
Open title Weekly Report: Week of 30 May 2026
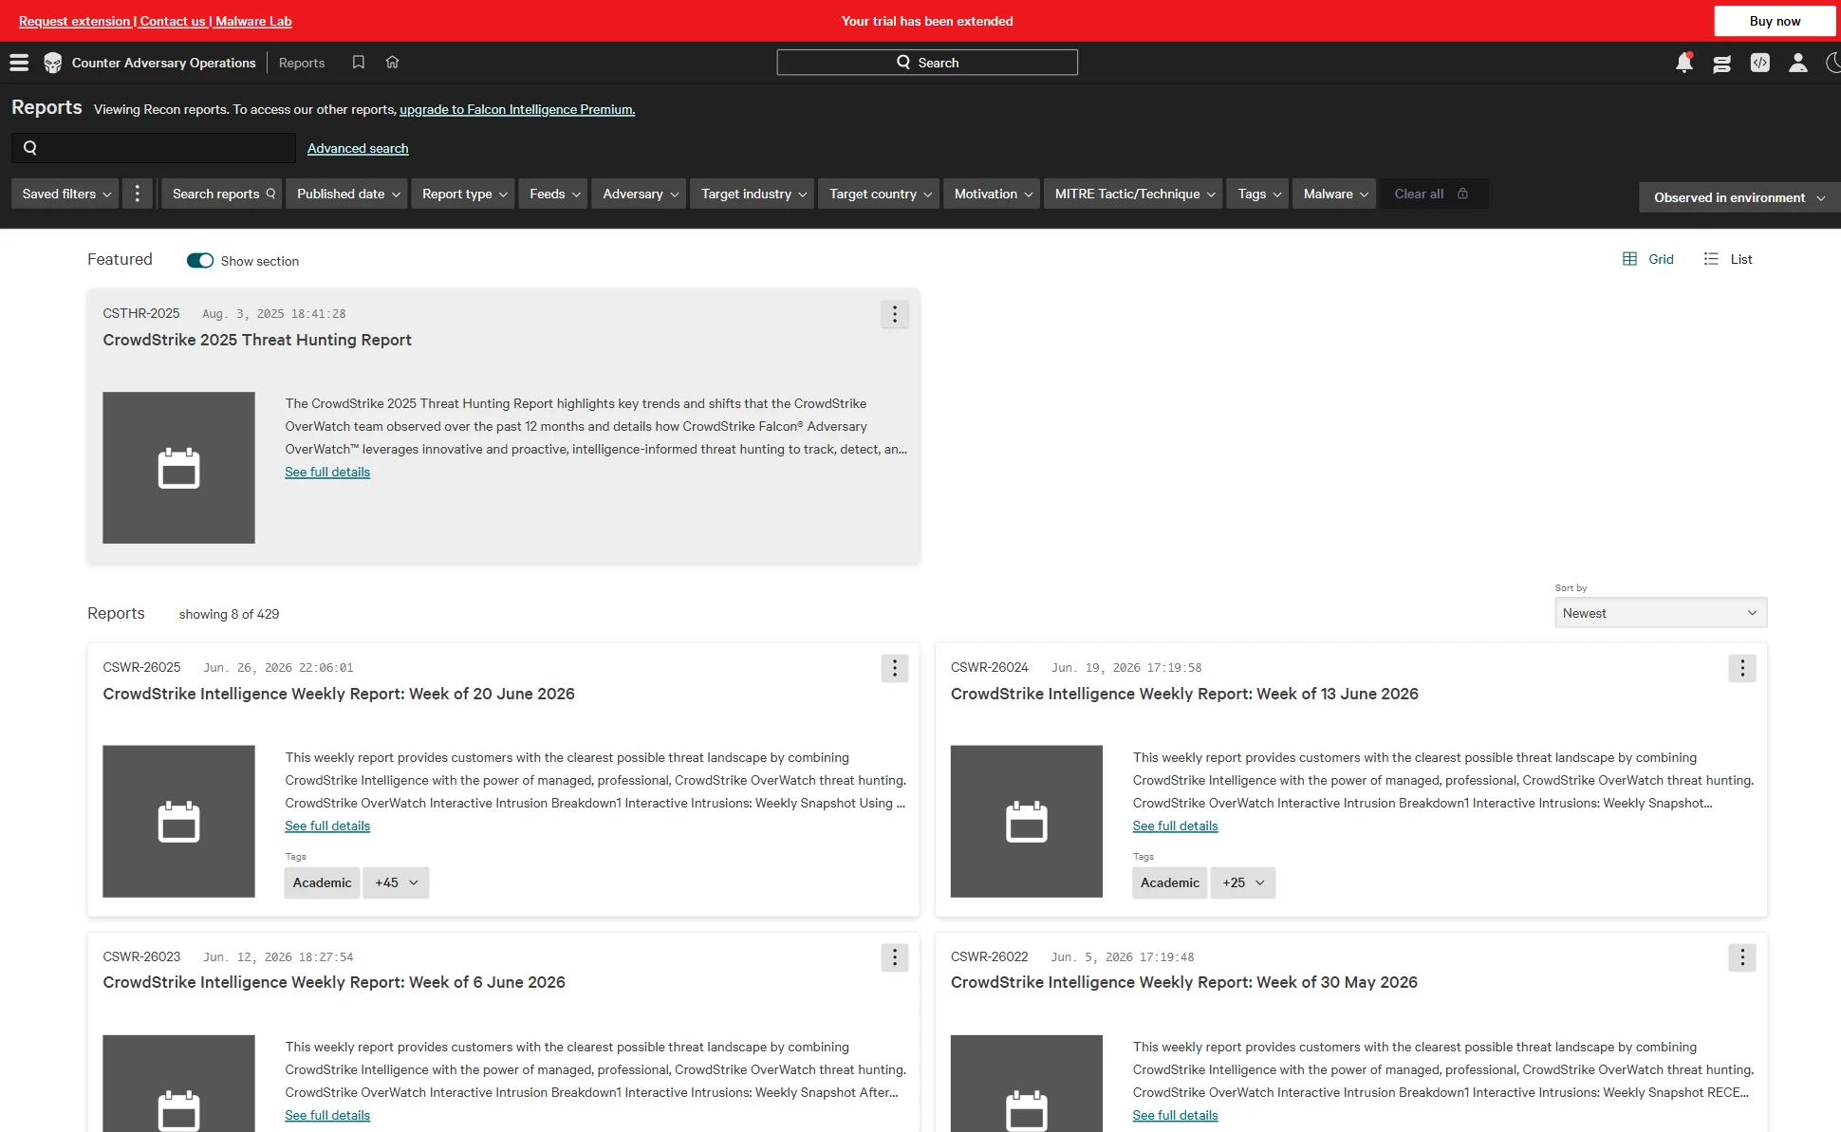point(1183,982)
